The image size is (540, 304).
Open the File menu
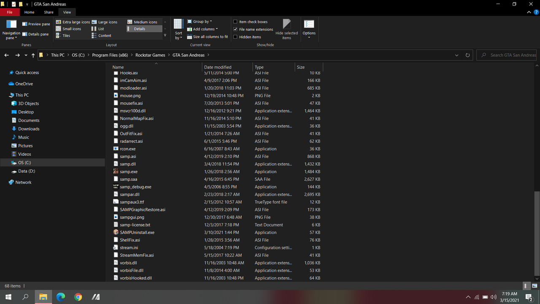(x=10, y=12)
